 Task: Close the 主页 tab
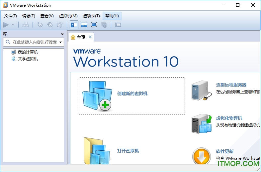[x=90, y=37]
